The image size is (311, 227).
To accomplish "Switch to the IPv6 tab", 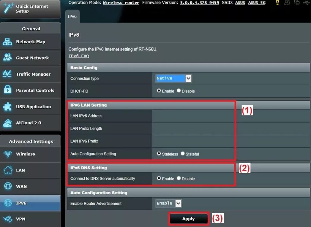I will coord(72,16).
